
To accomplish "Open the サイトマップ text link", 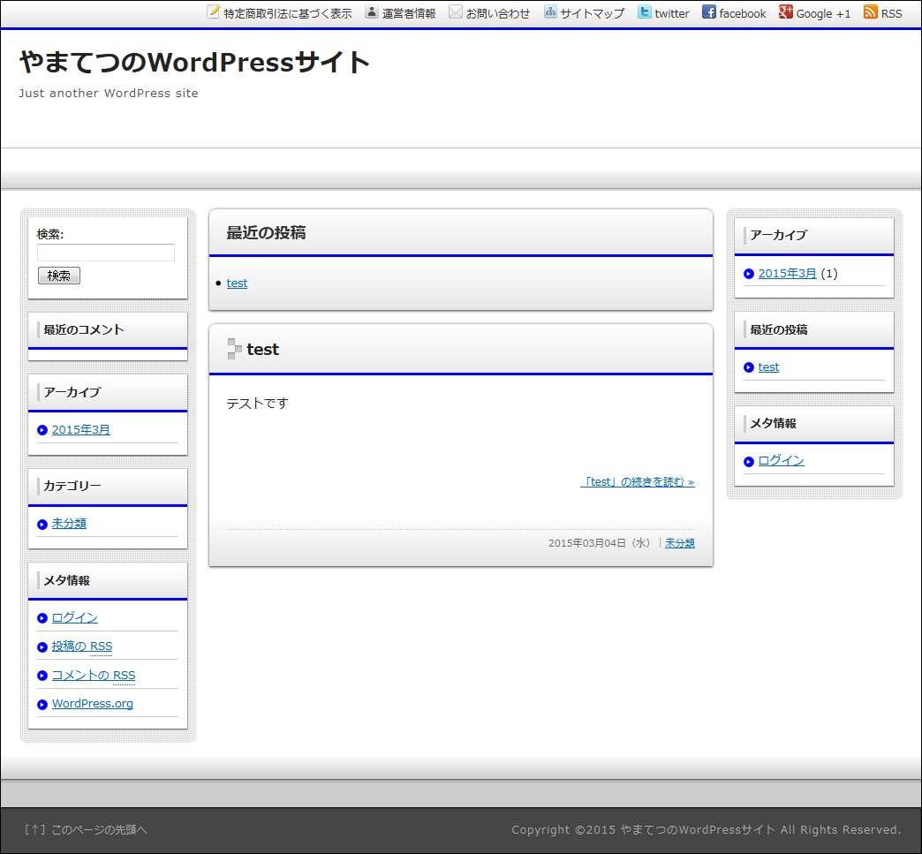I will (592, 13).
